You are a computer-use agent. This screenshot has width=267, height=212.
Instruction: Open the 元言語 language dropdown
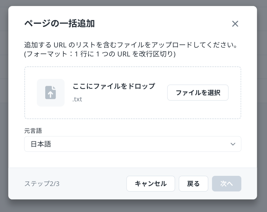click(x=132, y=144)
